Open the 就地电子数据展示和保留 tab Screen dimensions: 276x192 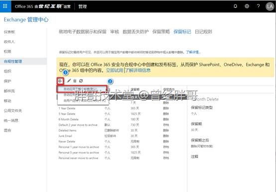[x=83, y=32]
